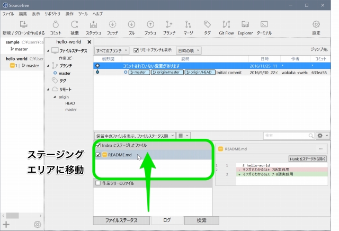Collapse the File Status (ファイルステータス) tree section
The width and height of the screenshot is (339, 231).
(48, 51)
